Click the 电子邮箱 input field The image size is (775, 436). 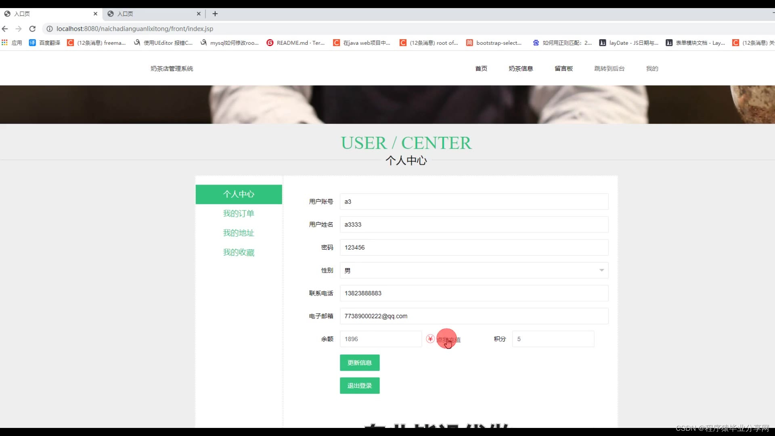point(474,316)
